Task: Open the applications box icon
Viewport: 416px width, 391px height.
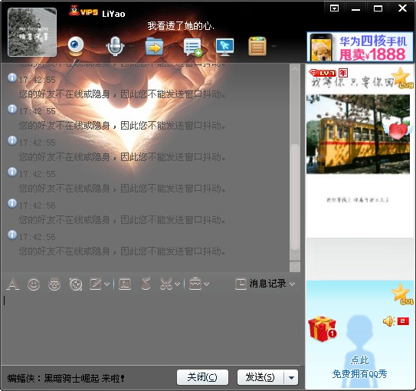Action: click(x=257, y=47)
